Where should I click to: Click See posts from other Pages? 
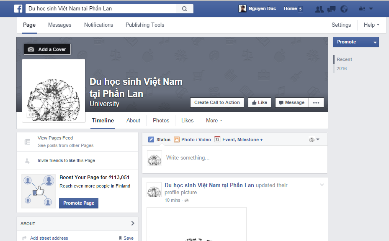[65, 145]
